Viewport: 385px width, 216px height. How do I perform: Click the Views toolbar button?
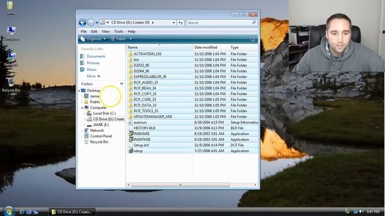119,39
